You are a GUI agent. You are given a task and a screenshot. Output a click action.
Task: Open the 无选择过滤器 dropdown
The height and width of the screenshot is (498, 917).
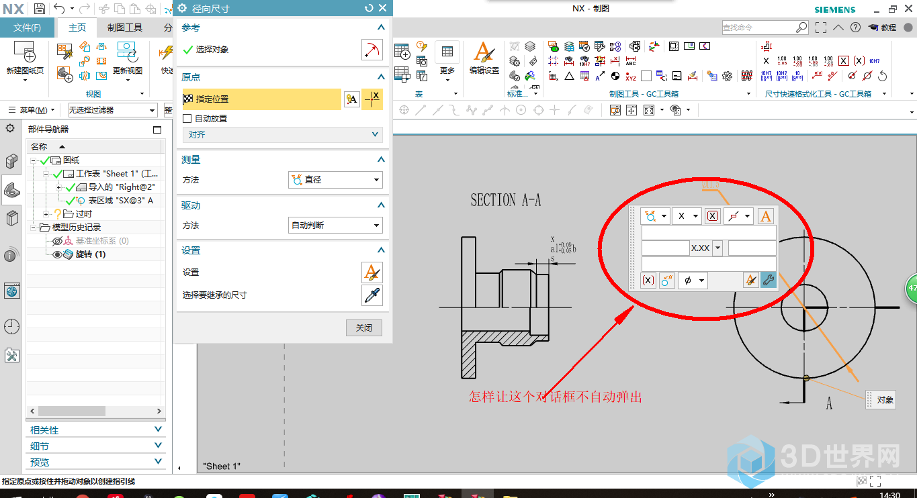coord(112,110)
